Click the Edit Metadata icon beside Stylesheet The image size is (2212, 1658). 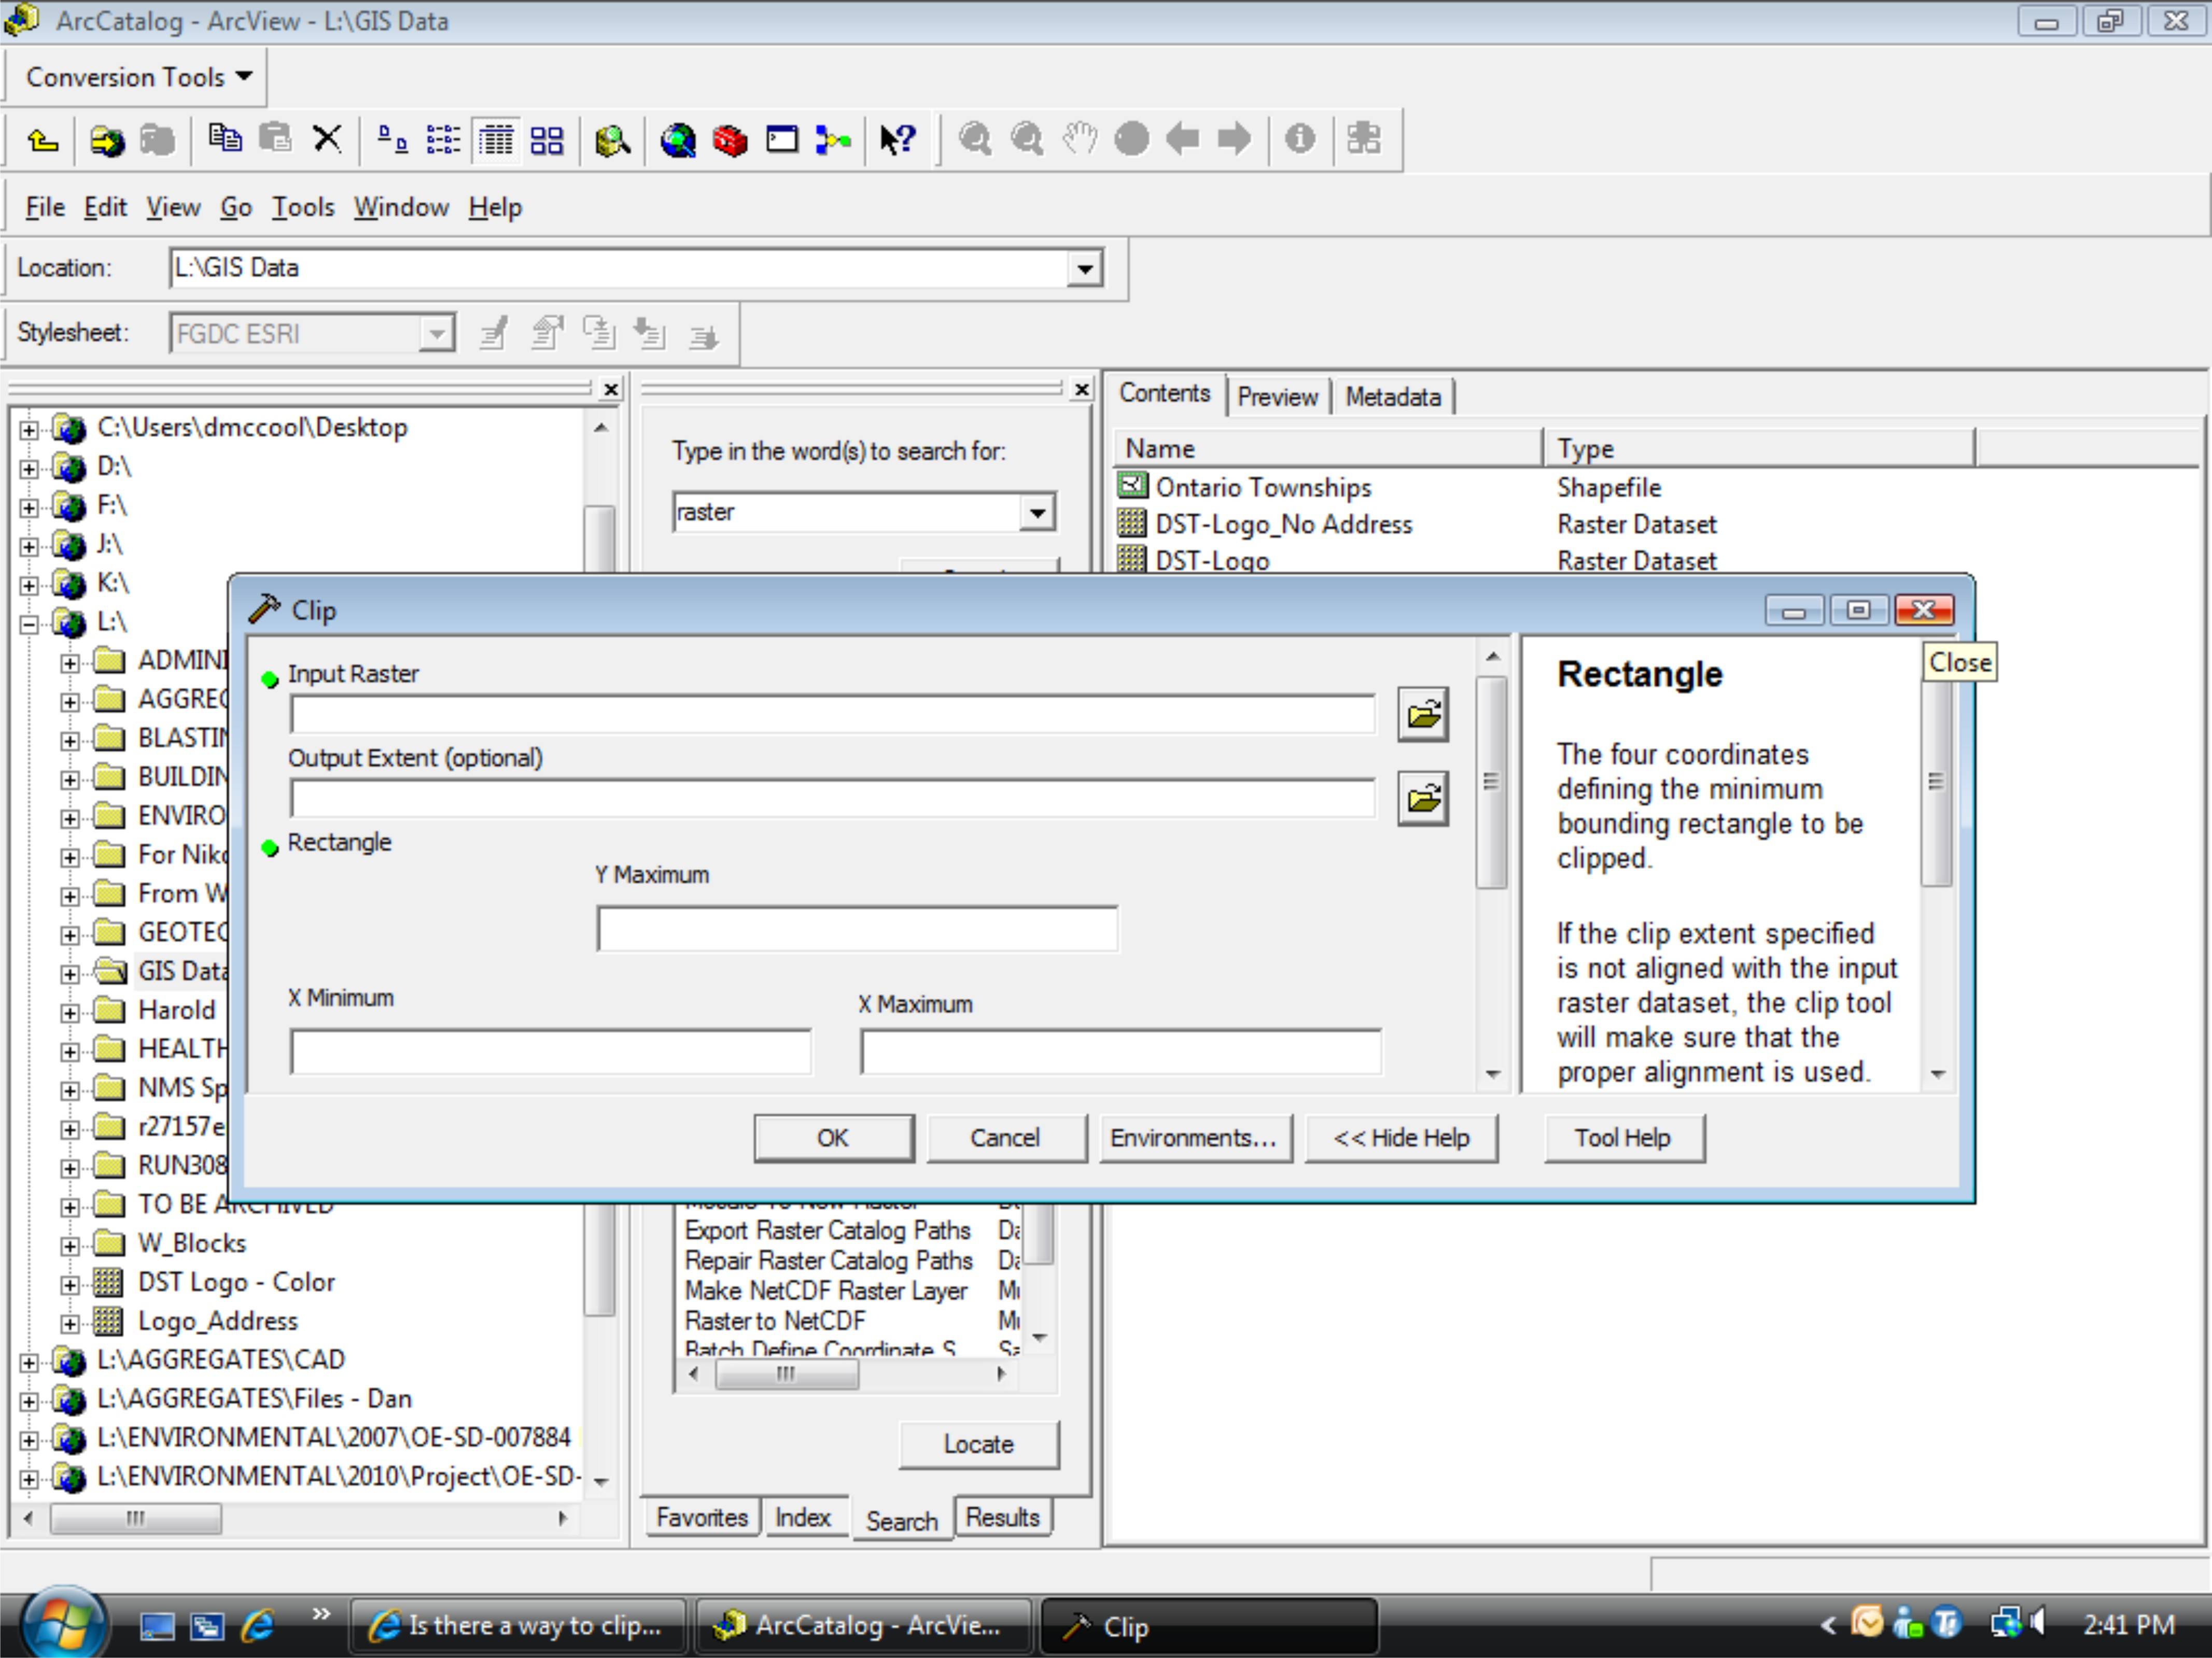[493, 333]
